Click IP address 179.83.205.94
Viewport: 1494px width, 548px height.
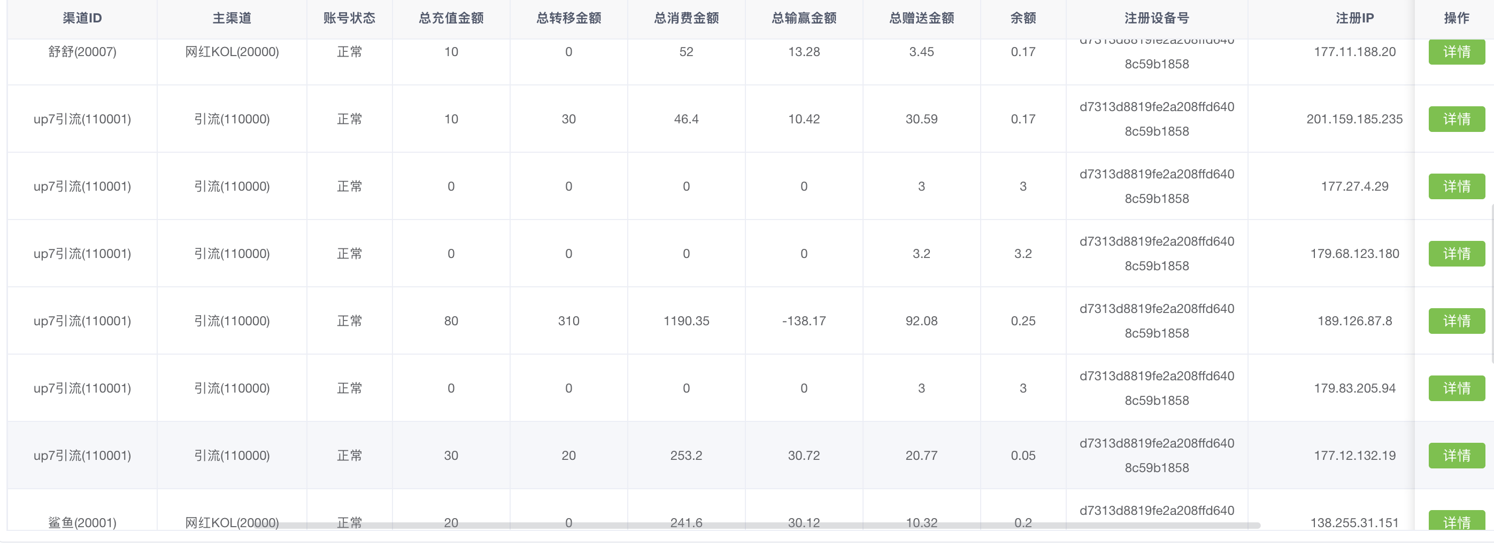point(1355,388)
